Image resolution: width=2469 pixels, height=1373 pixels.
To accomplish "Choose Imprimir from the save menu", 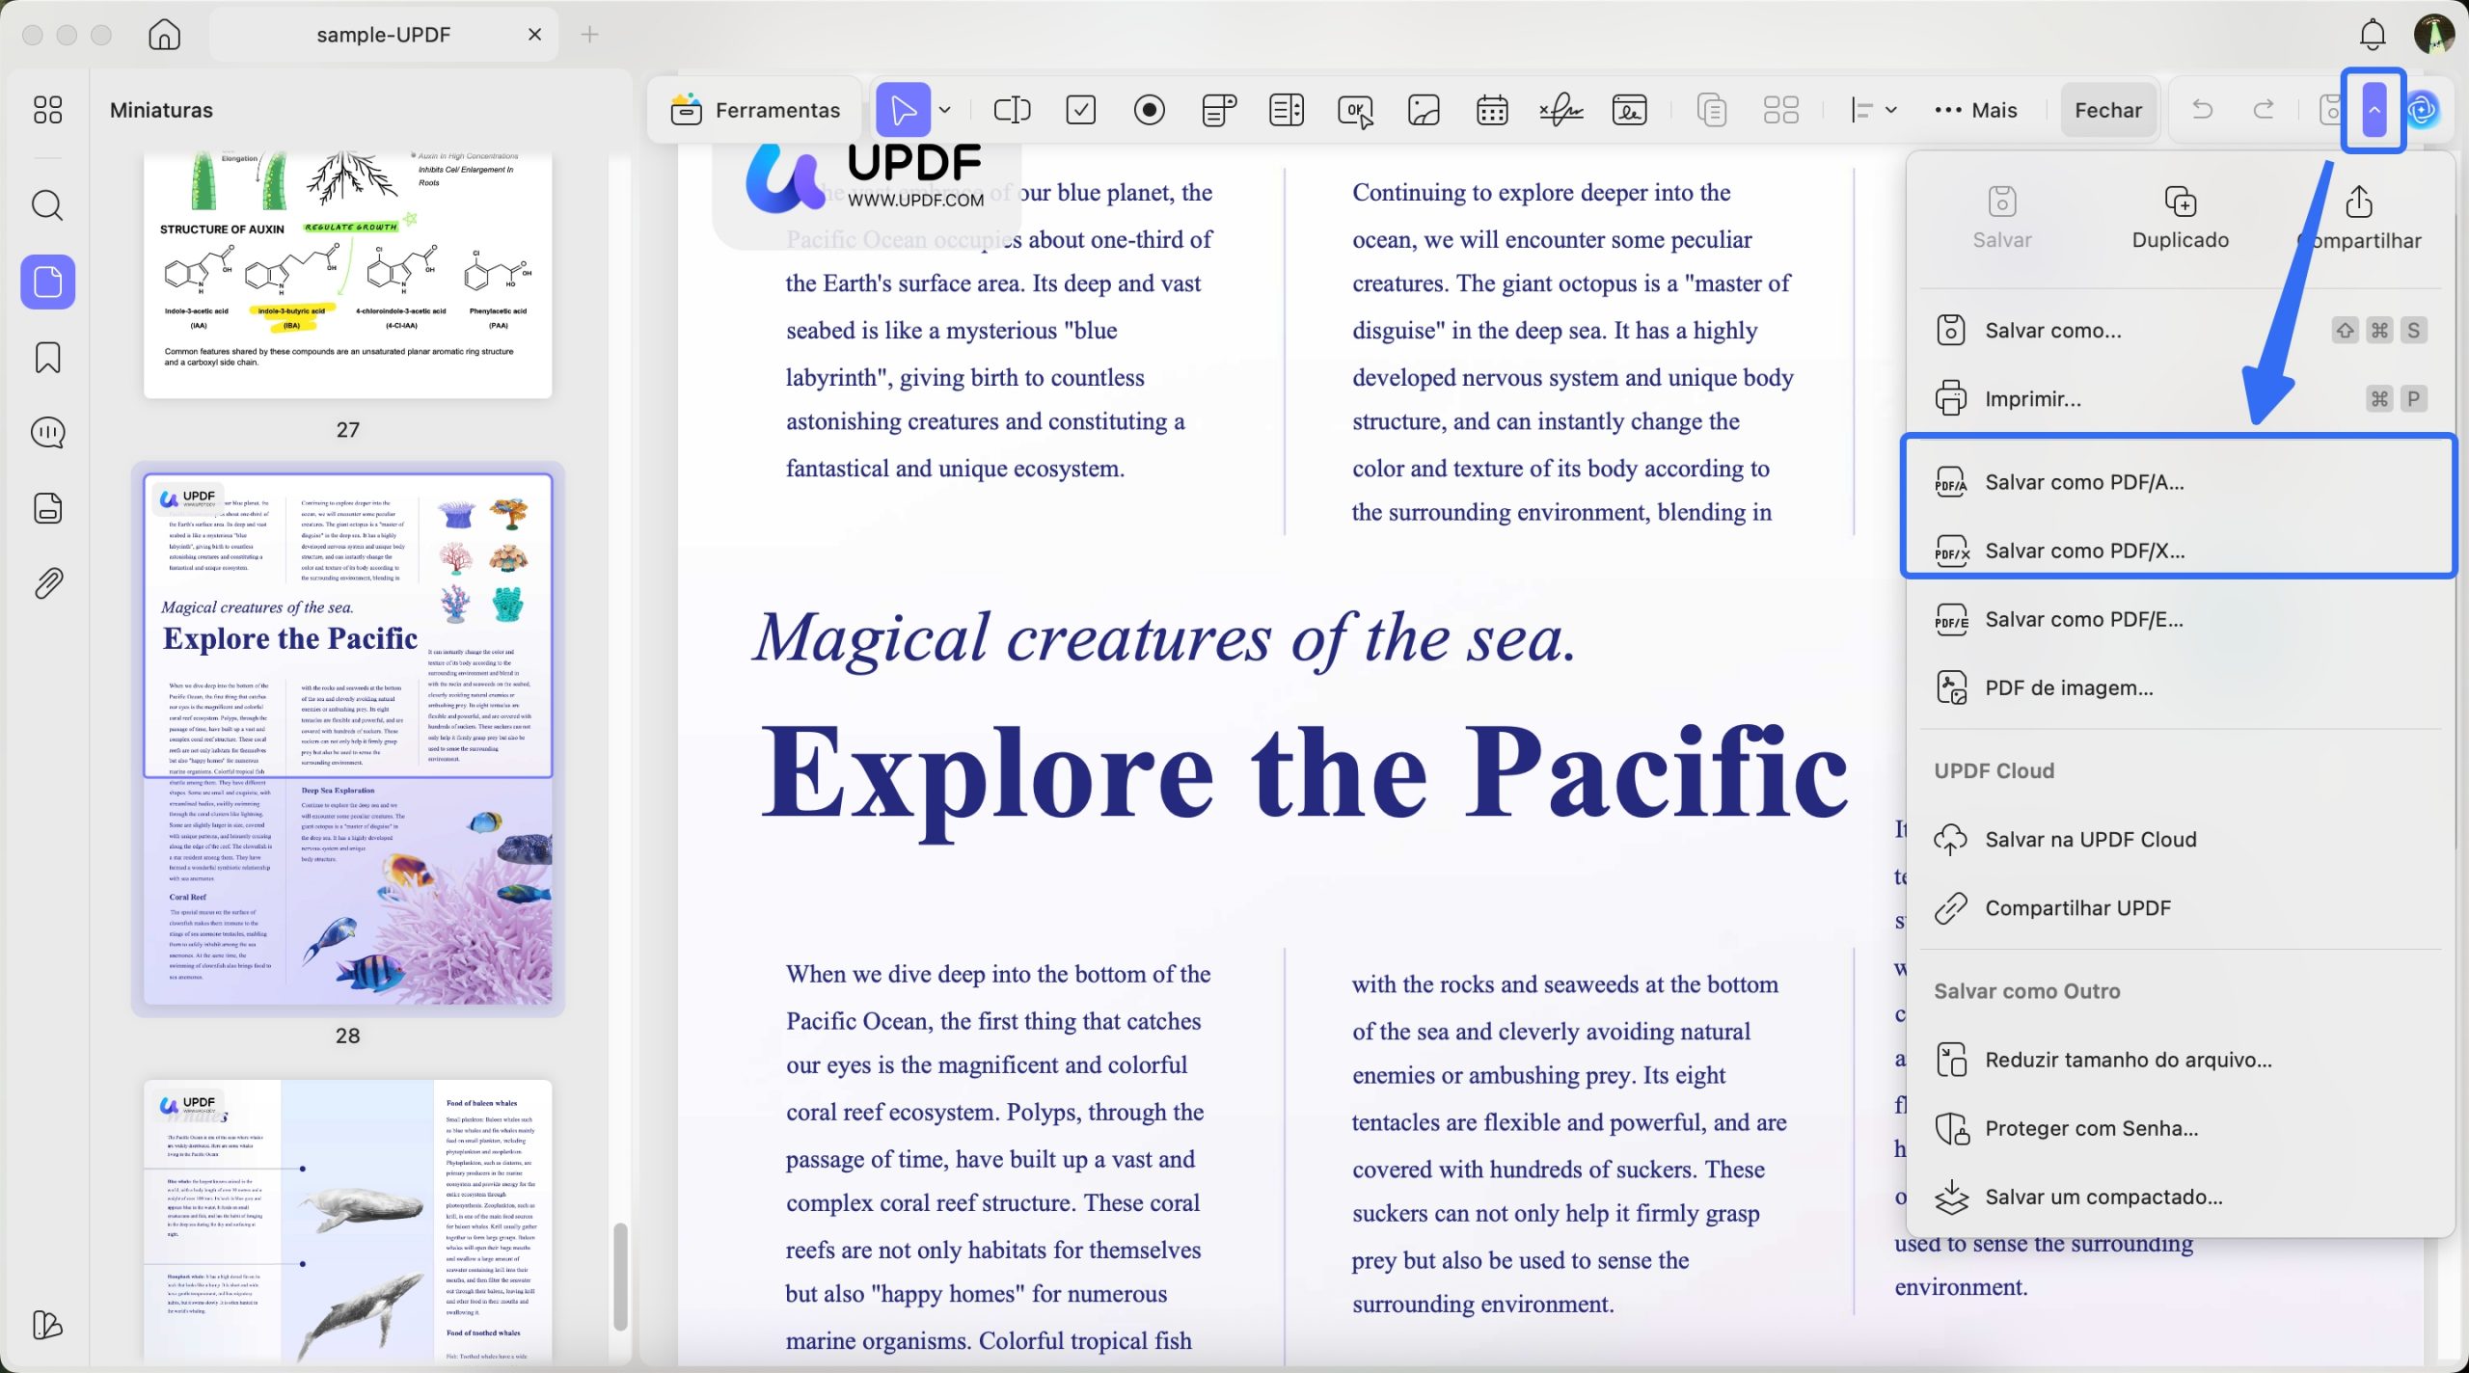I will tap(2033, 397).
